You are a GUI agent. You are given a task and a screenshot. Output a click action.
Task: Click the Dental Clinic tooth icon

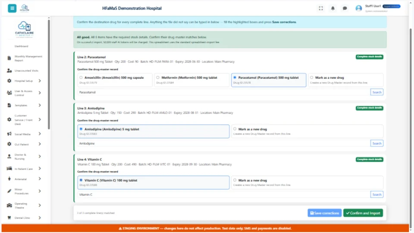(9, 217)
